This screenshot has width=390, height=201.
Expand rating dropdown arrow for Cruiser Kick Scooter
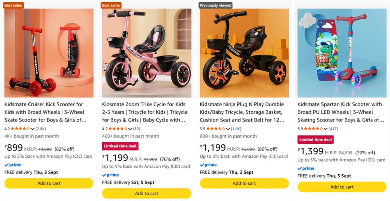(x=32, y=129)
